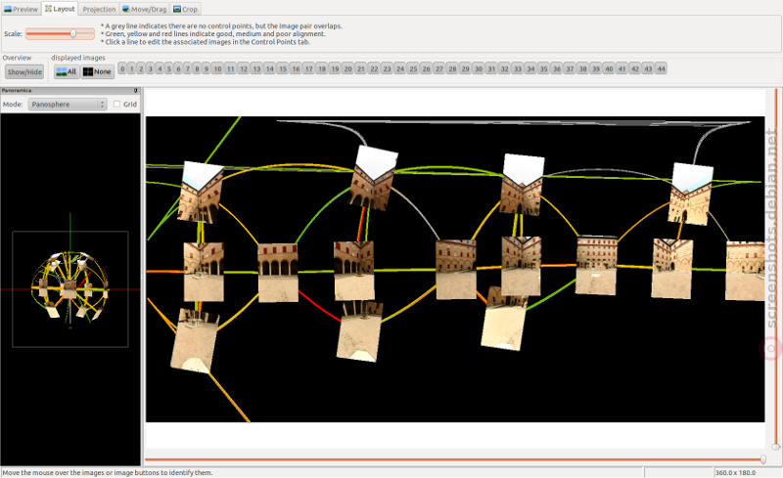The image size is (783, 478).
Task: Toggle image 20 display button
Action: point(348,68)
